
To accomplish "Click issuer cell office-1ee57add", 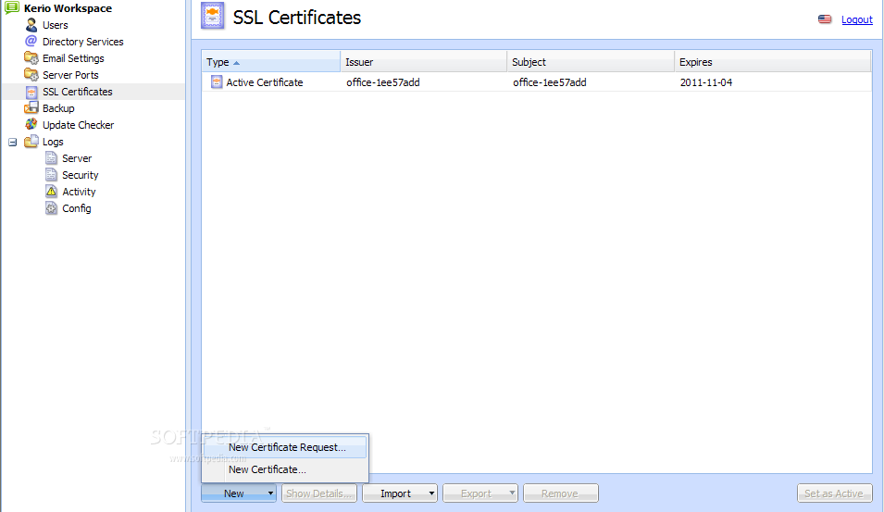I will click(383, 82).
